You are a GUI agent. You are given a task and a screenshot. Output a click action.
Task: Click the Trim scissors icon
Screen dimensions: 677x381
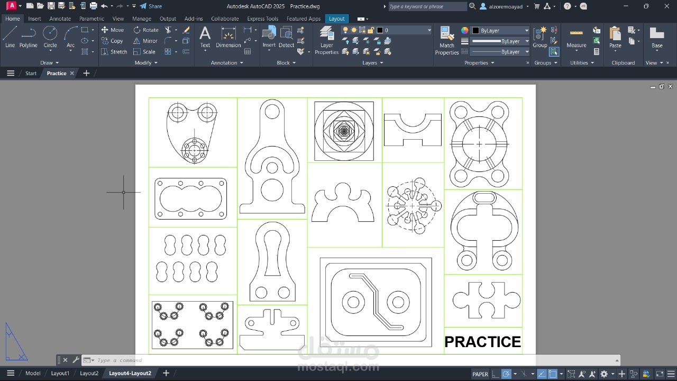point(168,30)
